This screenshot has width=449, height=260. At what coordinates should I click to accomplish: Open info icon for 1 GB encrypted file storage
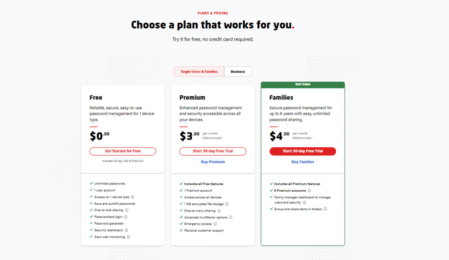(x=227, y=204)
